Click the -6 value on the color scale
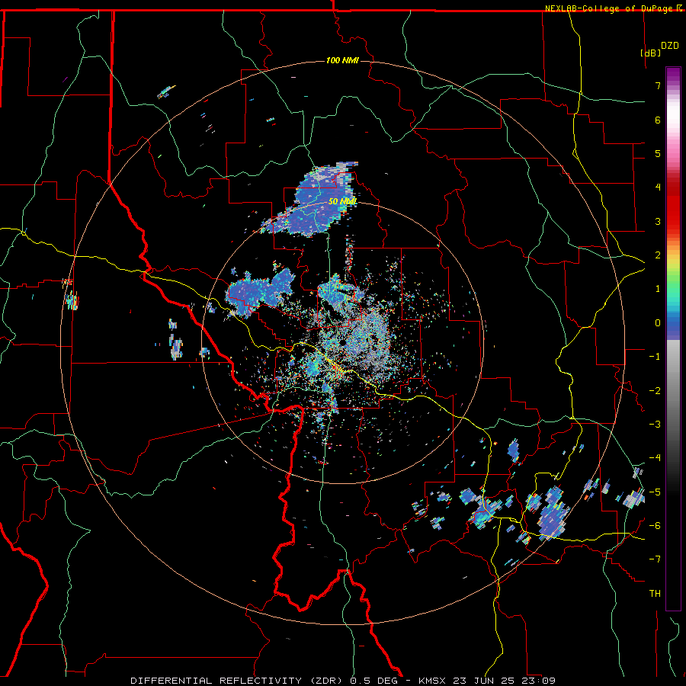This screenshot has height=686, width=686. coord(655,526)
